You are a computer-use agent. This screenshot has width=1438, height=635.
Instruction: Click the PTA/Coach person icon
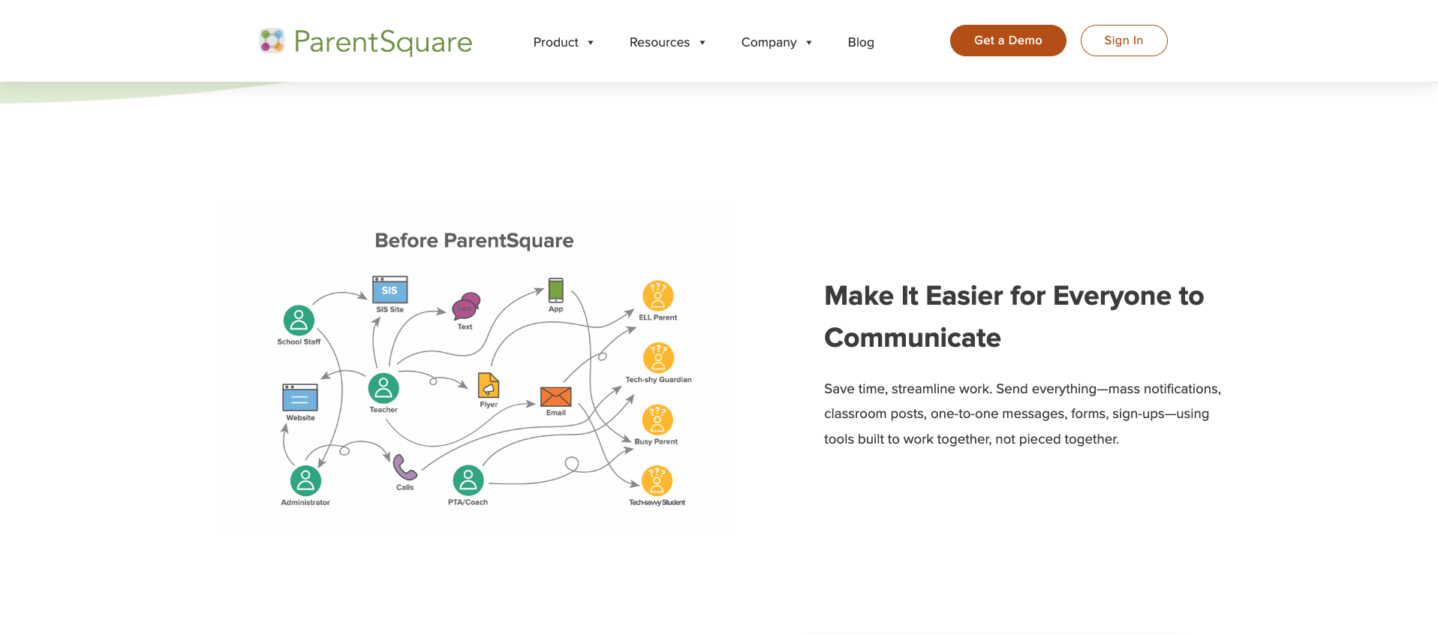coord(468,480)
